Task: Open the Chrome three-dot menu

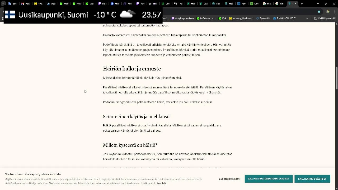Action: tap(334, 12)
